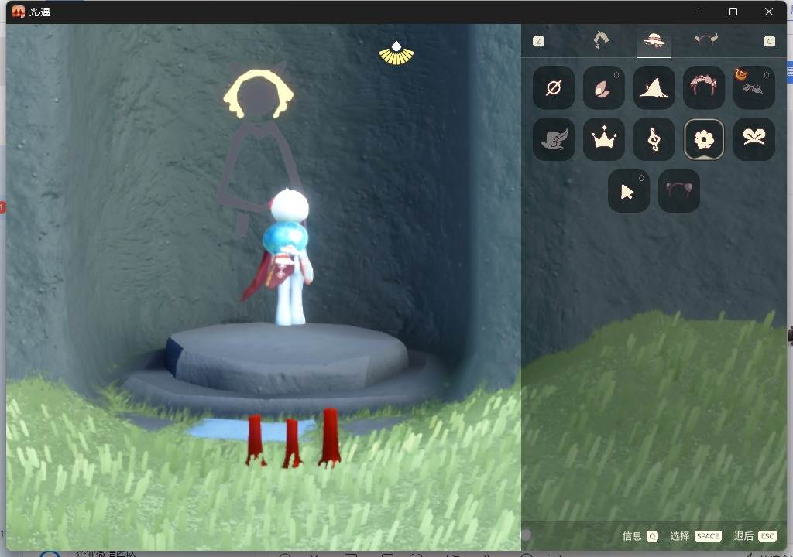Image resolution: width=793 pixels, height=557 pixels.
Task: Click the Z key previous-category button
Action: [x=538, y=42]
